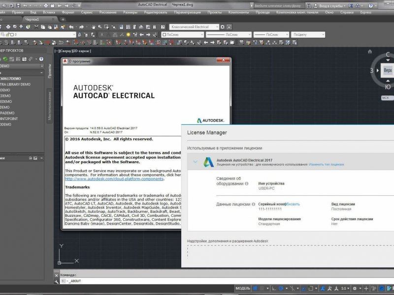Viewport: 394px width, 295px height.
Task: Click the ViewCube home icon
Action: pos(370,52)
